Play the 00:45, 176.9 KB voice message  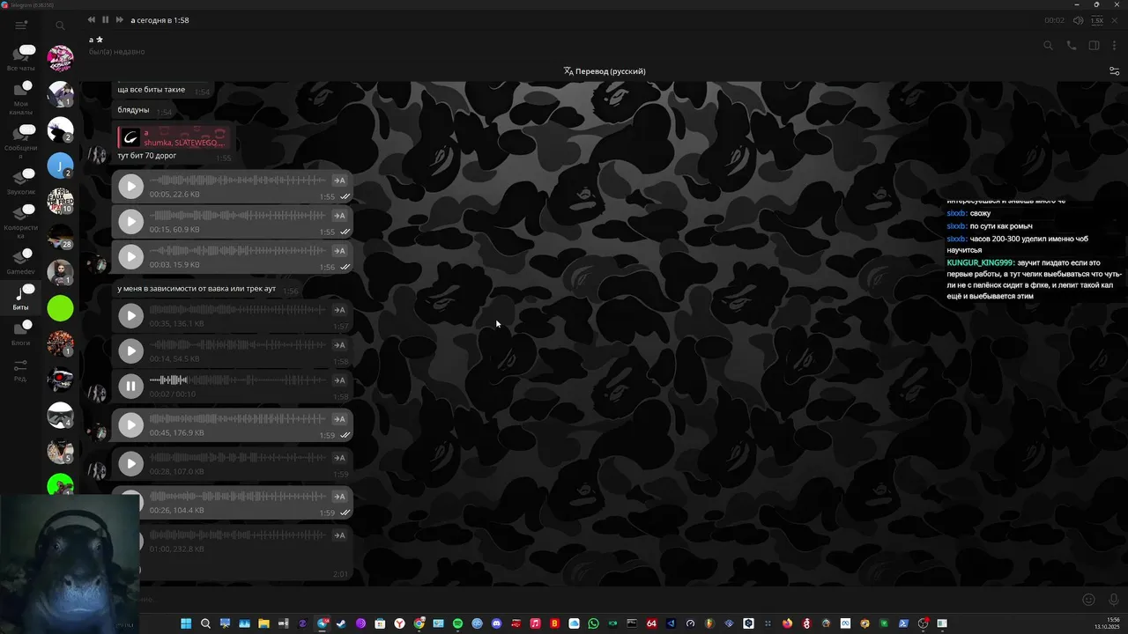click(130, 424)
